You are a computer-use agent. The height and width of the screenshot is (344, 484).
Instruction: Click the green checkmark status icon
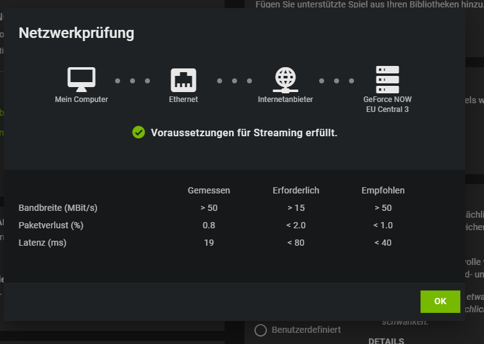point(139,132)
